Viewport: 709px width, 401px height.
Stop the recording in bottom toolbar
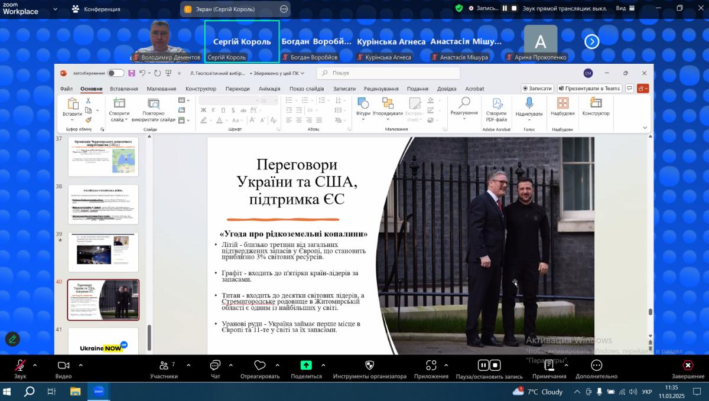496,365
